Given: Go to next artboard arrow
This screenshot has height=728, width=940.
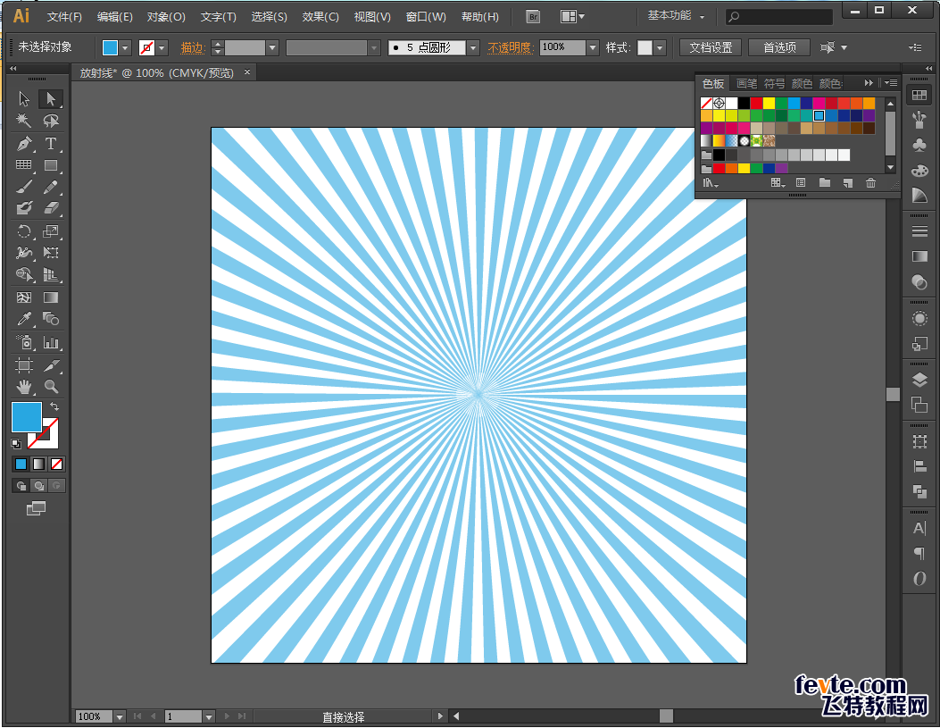Looking at the screenshot, I should (x=227, y=716).
